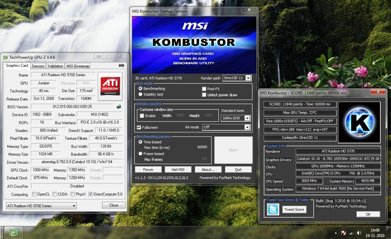Click the Driver Version atiumdag field

click(76, 162)
